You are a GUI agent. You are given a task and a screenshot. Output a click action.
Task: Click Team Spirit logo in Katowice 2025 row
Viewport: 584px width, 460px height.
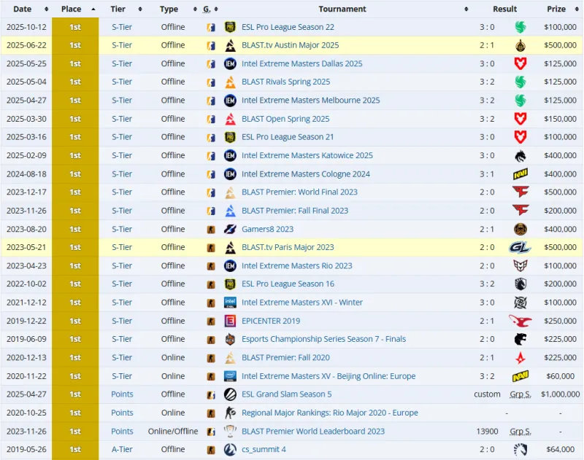click(520, 155)
